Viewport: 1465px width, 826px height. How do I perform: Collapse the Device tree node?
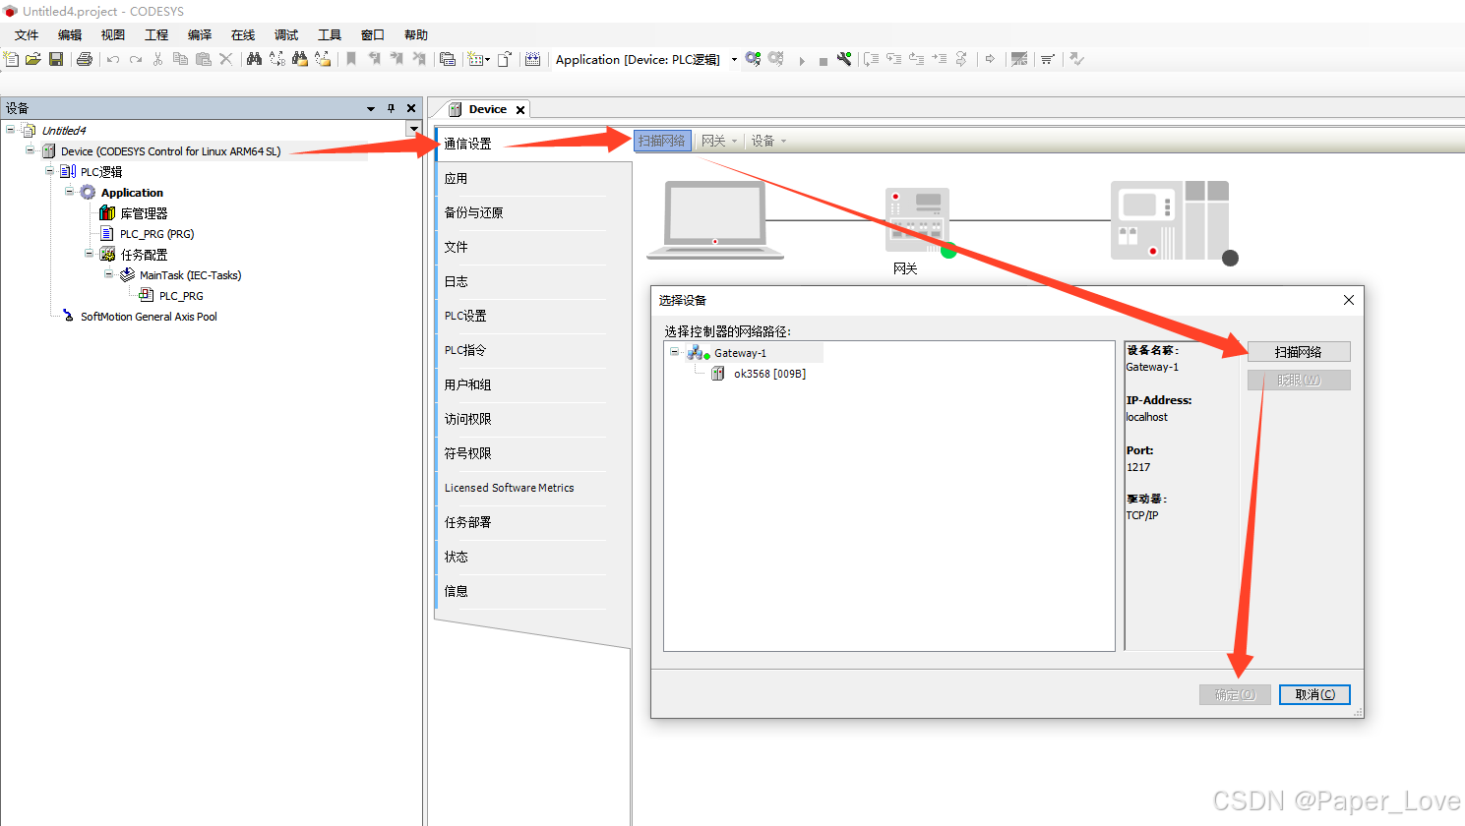[31, 150]
